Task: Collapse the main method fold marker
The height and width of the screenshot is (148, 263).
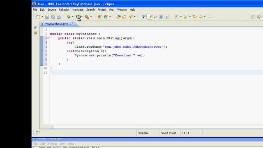Action: coord(48,38)
